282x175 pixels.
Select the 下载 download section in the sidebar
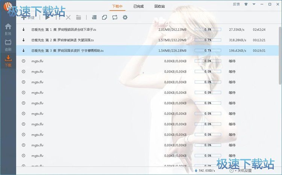(8, 61)
